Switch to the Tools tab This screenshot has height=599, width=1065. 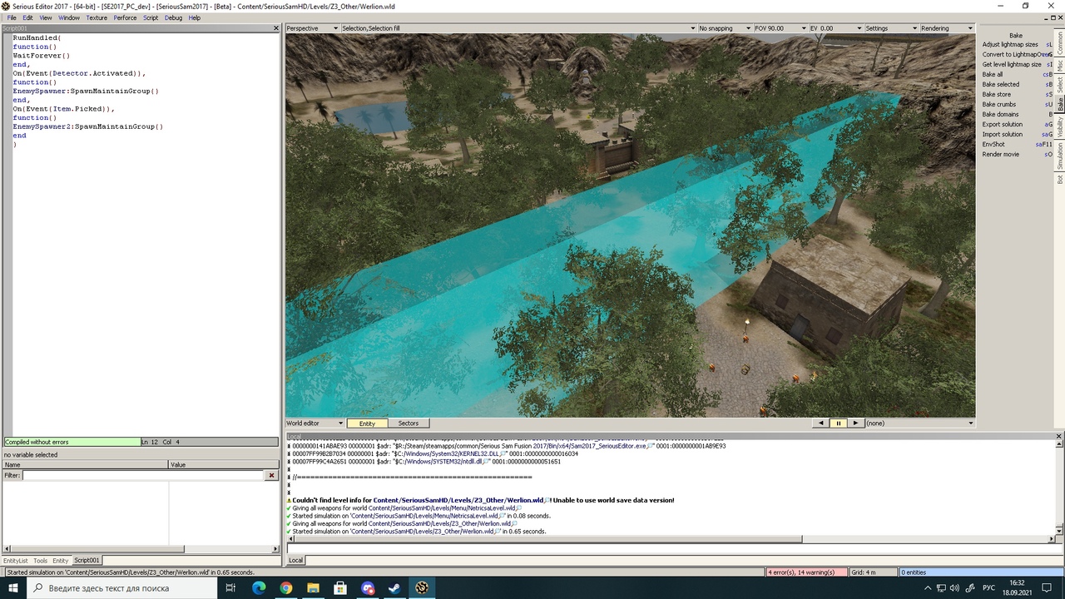pyautogui.click(x=40, y=561)
